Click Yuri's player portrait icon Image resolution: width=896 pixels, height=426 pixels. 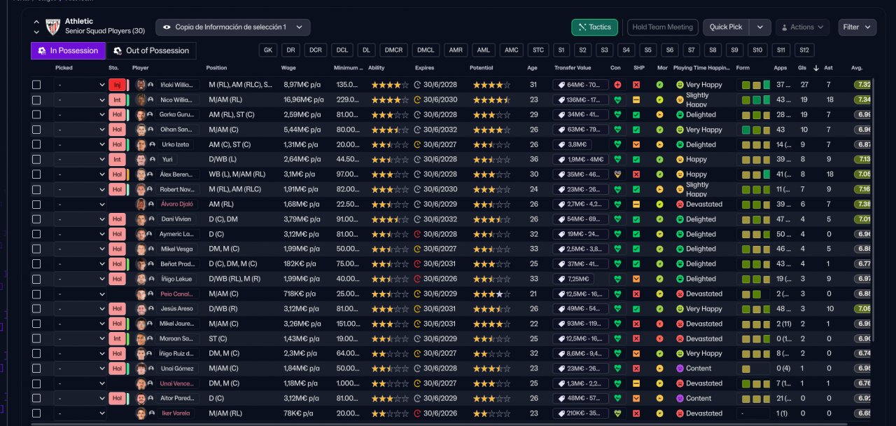pos(141,160)
